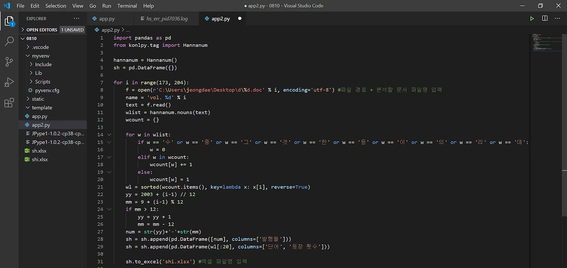
Task: Click the EXPLORER panel title
Action: [x=36, y=19]
